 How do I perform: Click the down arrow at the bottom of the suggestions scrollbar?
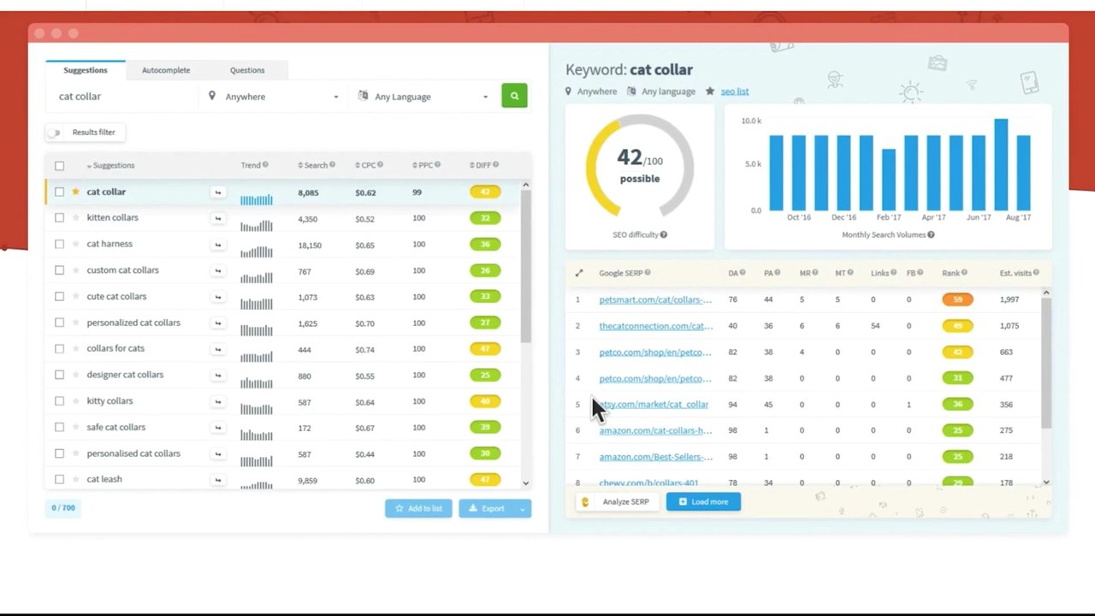(x=525, y=483)
